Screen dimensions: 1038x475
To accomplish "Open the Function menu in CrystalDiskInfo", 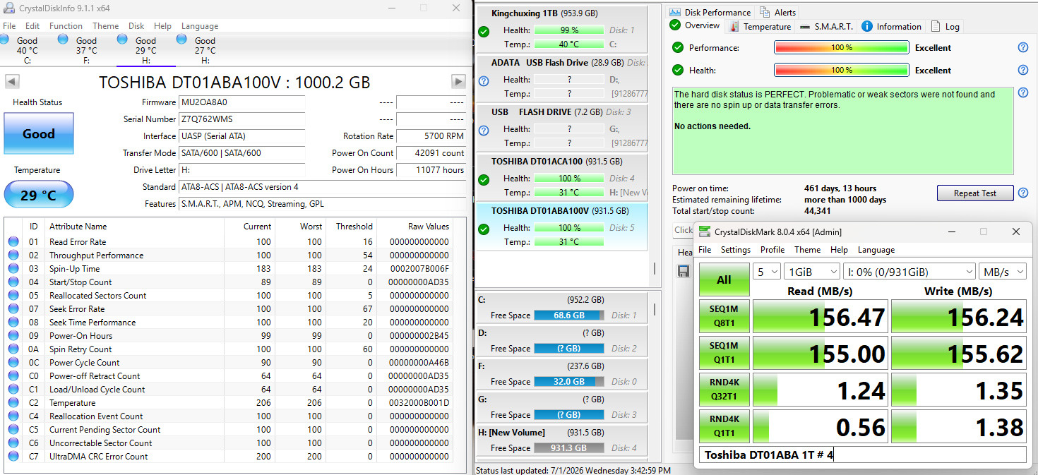I will point(66,25).
